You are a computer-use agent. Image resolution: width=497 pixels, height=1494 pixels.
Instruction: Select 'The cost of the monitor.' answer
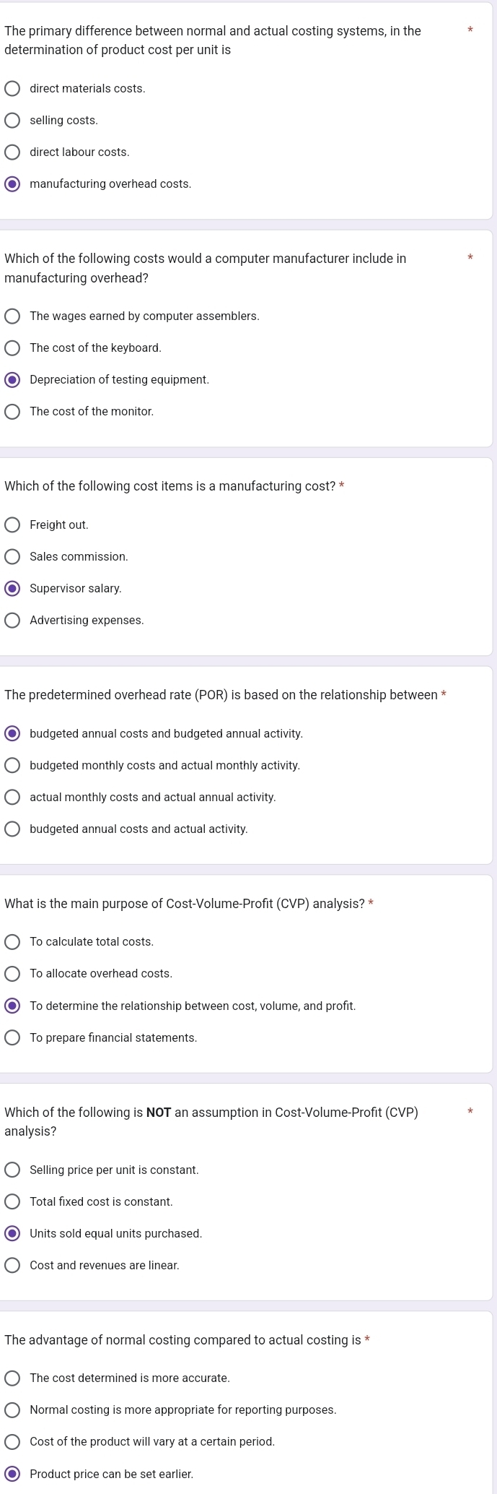click(x=12, y=412)
